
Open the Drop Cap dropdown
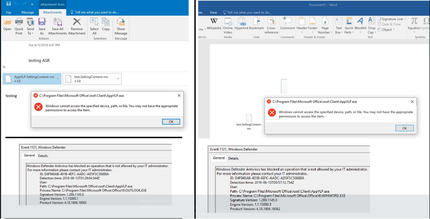point(375,32)
